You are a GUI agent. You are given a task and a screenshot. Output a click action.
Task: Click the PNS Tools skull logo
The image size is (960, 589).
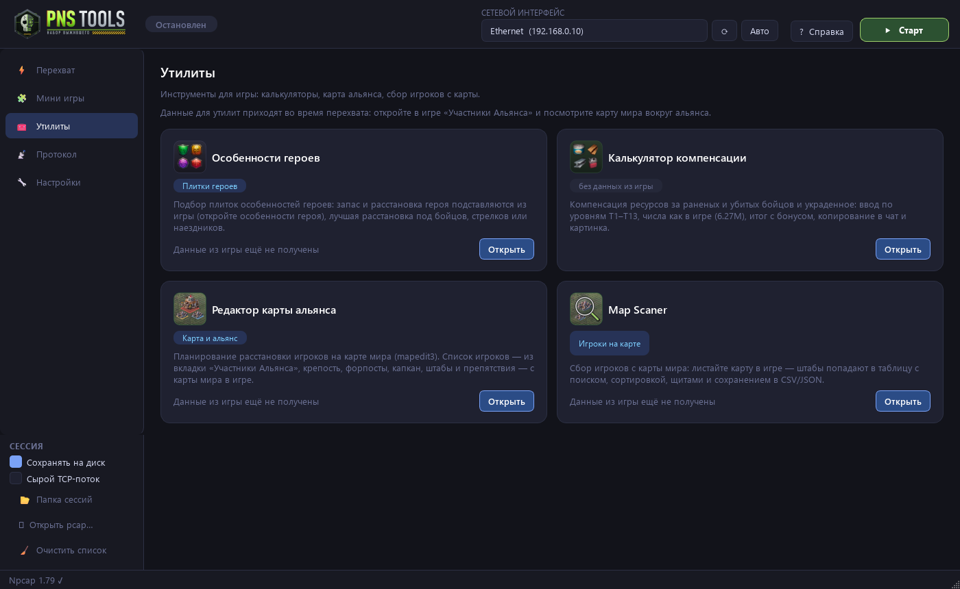27,24
